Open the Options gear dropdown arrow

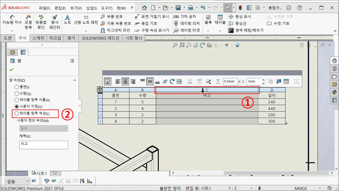[264, 7]
